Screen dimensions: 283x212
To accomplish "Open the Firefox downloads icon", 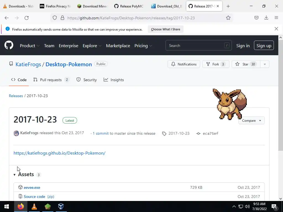I will pyautogui.click(x=266, y=18).
